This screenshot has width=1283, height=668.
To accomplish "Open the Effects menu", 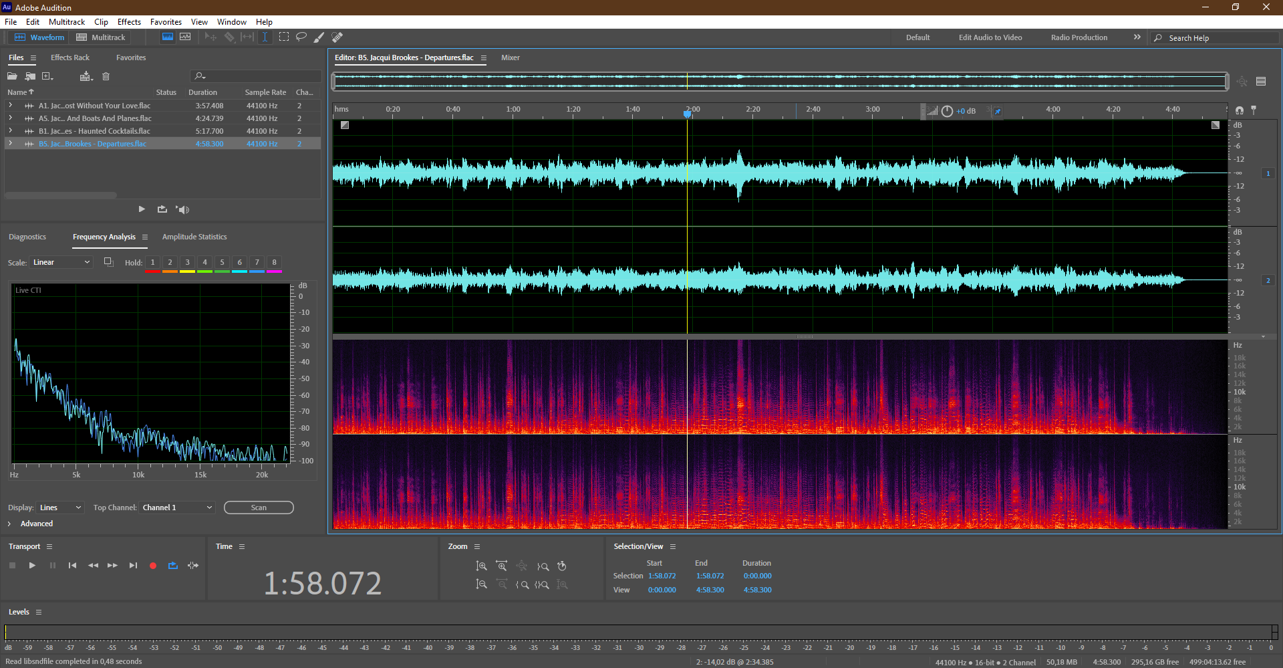I will (129, 22).
